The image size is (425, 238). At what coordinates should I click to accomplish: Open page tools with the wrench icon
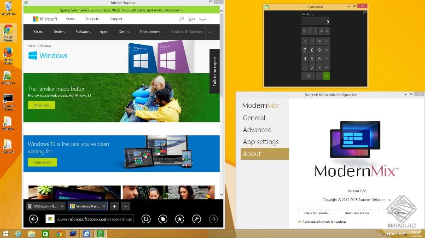point(196,219)
